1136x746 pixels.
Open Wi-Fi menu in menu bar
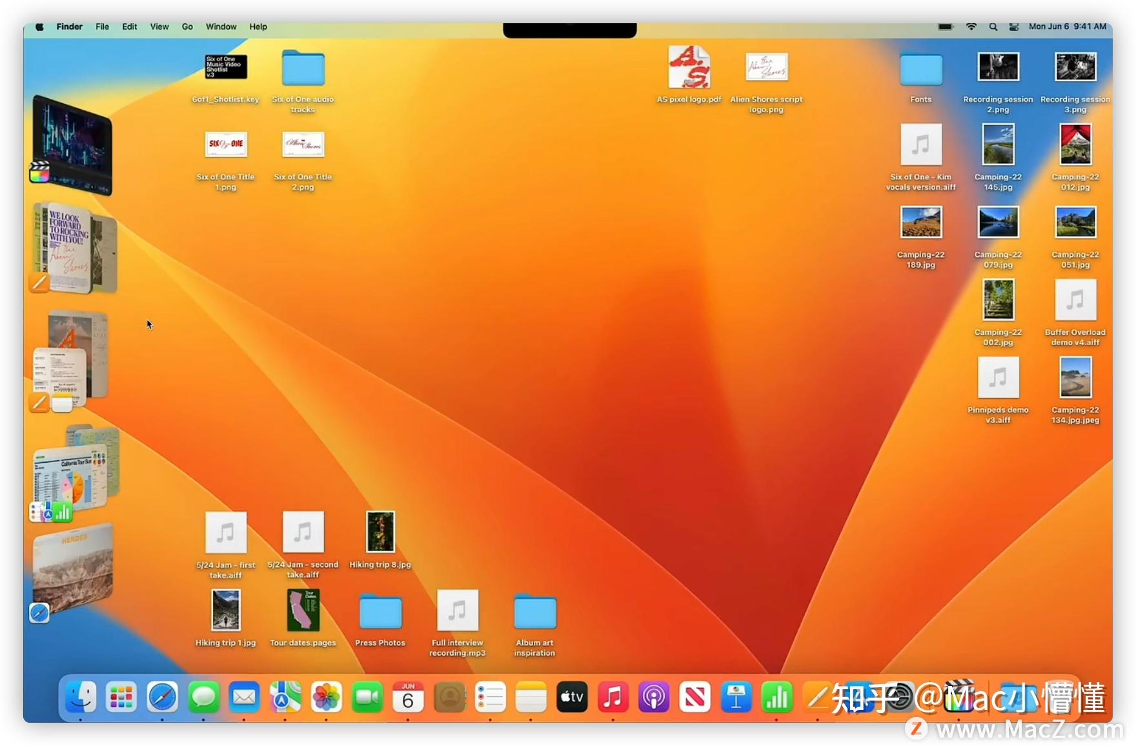971,26
